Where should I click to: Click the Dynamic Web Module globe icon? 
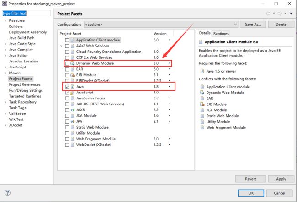pos(73,63)
